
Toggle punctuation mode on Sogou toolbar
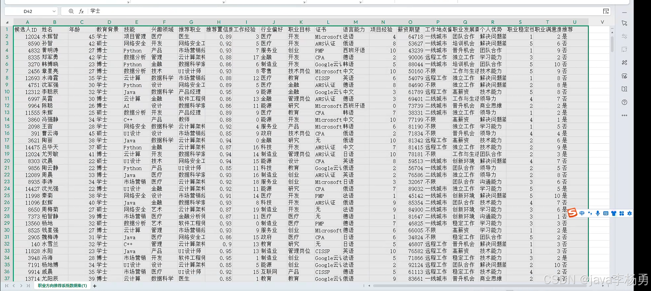pyautogui.click(x=590, y=213)
